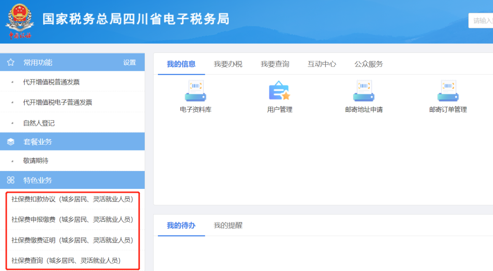Image resolution: width=493 pixels, height=271 pixels.
Task: Click the national tax emblem logo
Action: point(20,21)
